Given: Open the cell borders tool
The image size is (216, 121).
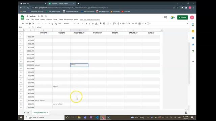Looking at the screenshot, I should click(104, 24).
